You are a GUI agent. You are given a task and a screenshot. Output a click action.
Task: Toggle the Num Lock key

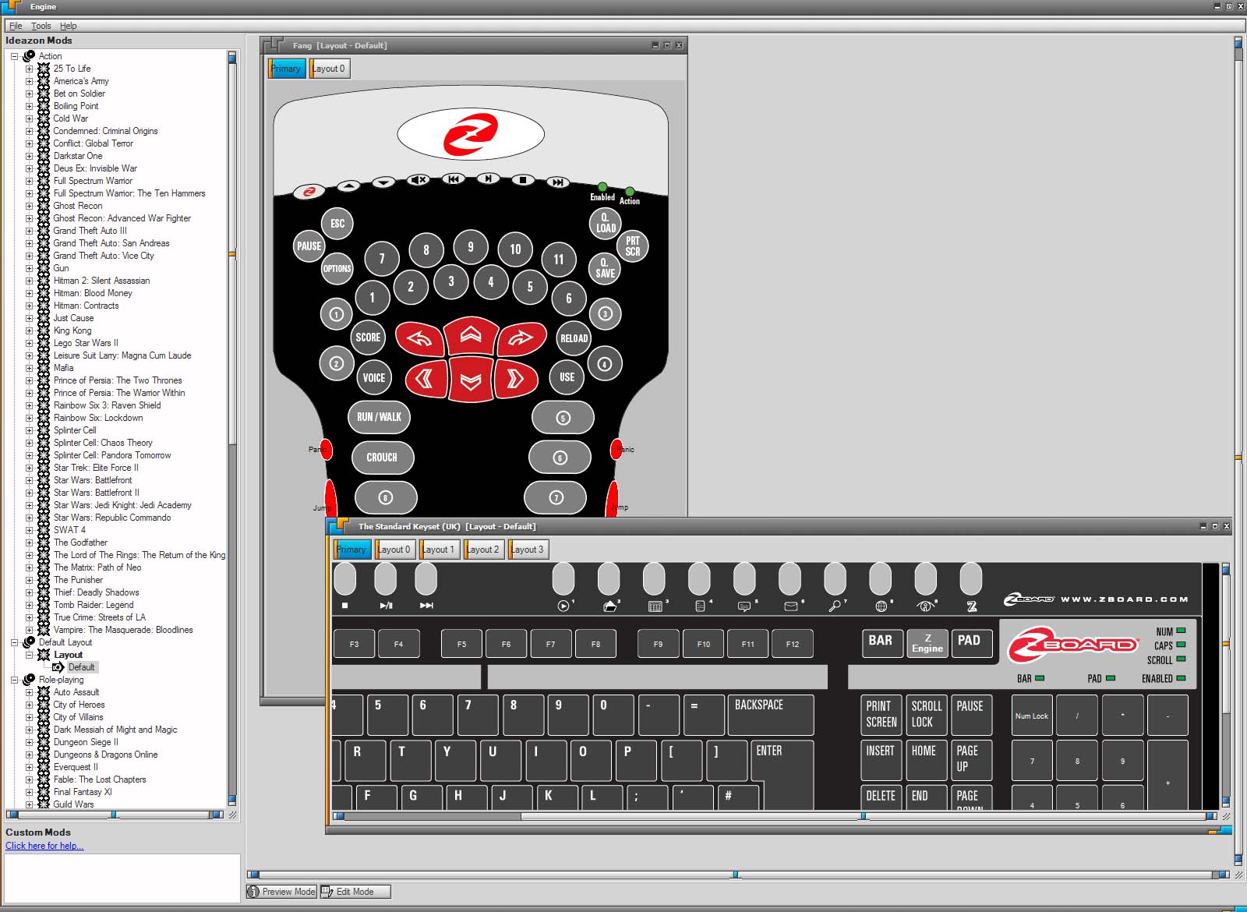point(1032,716)
